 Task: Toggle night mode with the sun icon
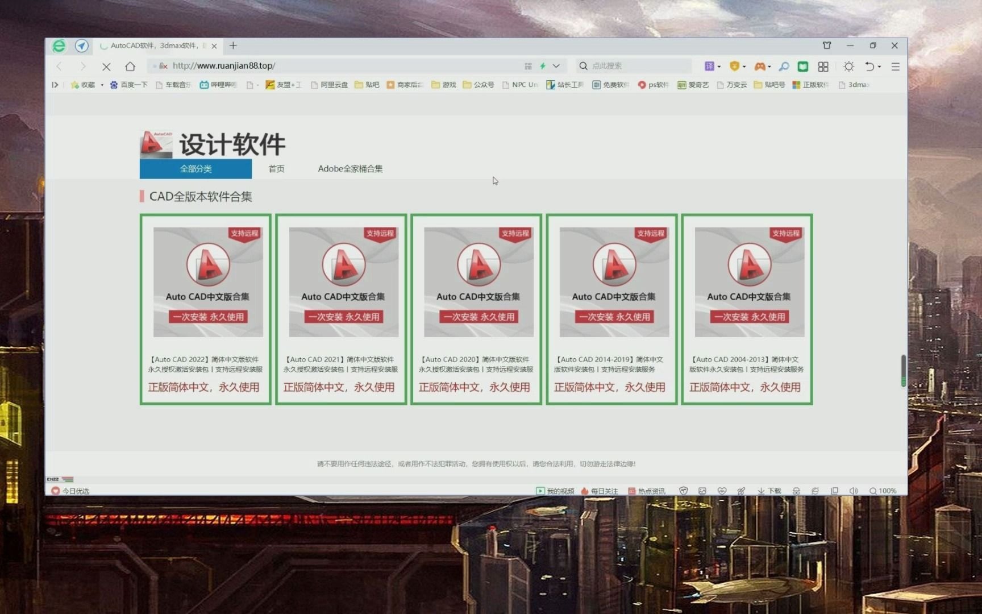848,66
